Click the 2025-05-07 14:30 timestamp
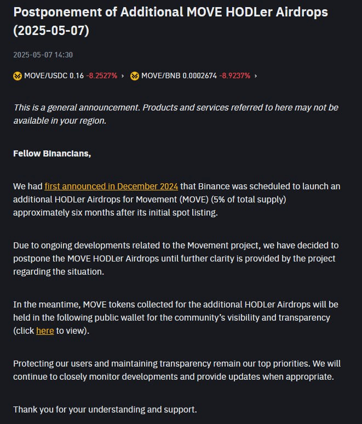 (x=43, y=55)
